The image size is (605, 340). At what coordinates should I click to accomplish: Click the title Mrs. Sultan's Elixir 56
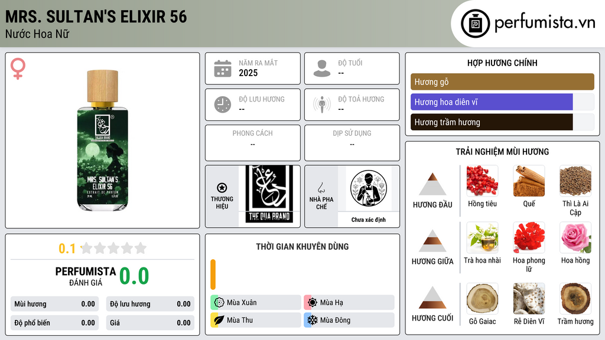point(96,17)
